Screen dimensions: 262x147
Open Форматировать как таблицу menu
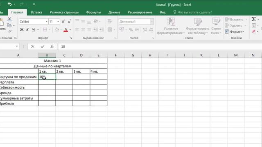coord(198,26)
